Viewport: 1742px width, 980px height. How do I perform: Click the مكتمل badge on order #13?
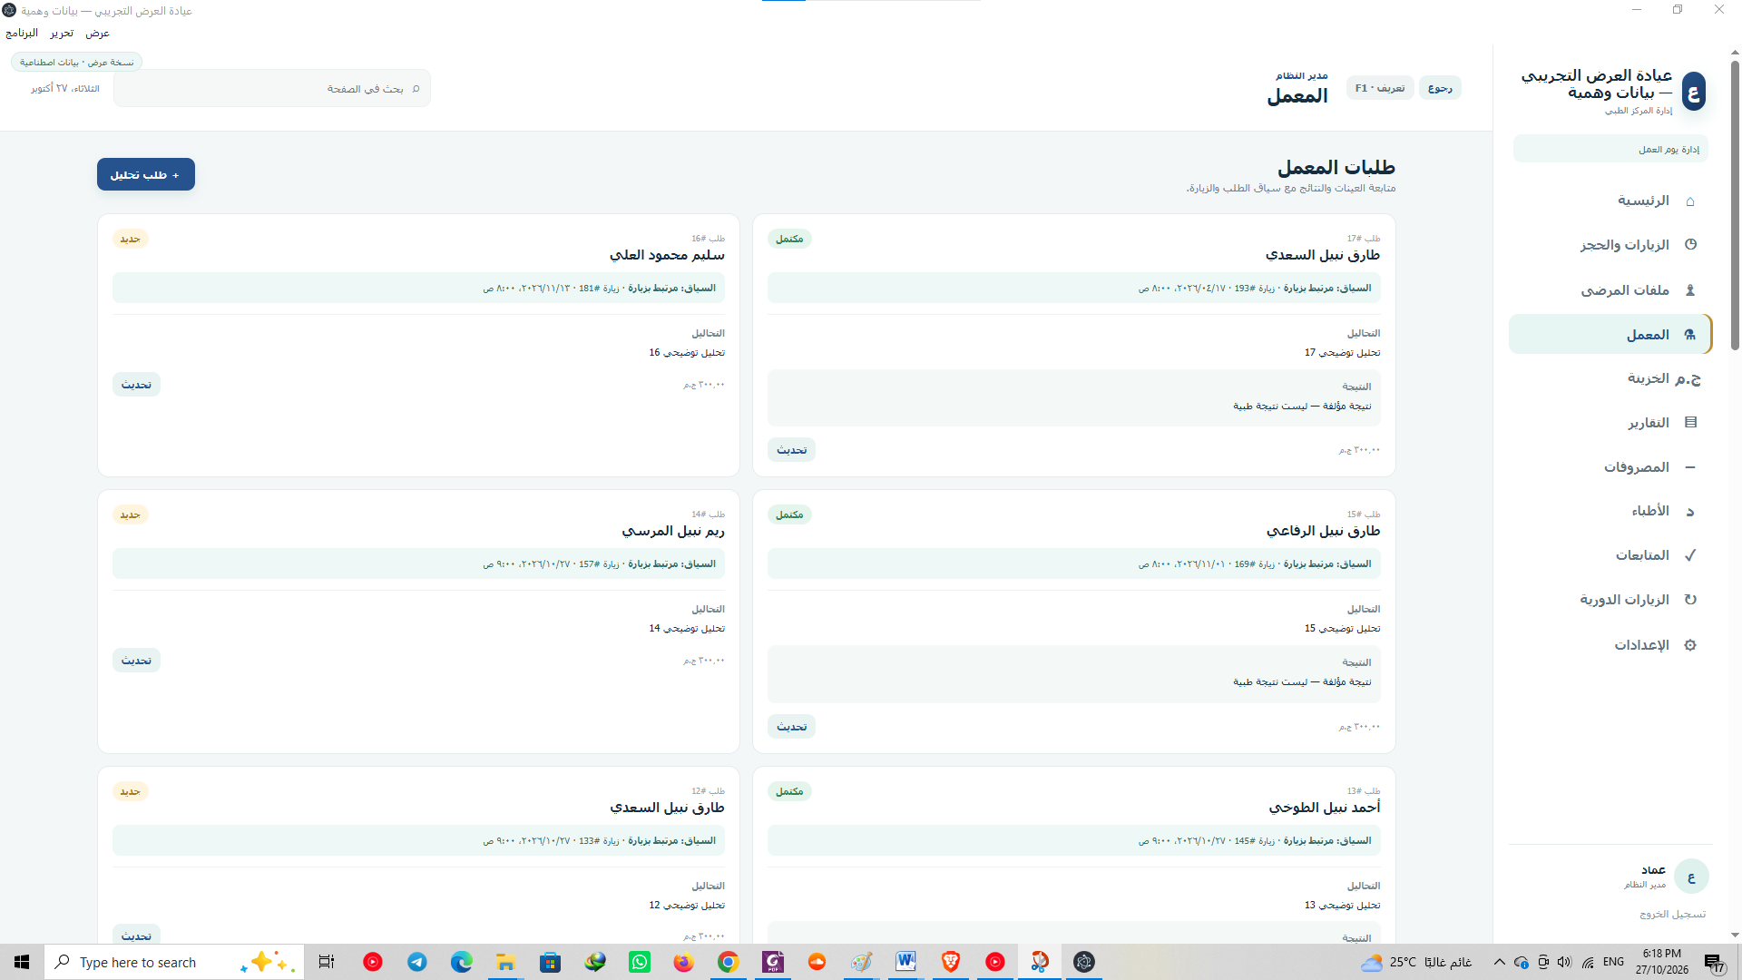coord(789,791)
